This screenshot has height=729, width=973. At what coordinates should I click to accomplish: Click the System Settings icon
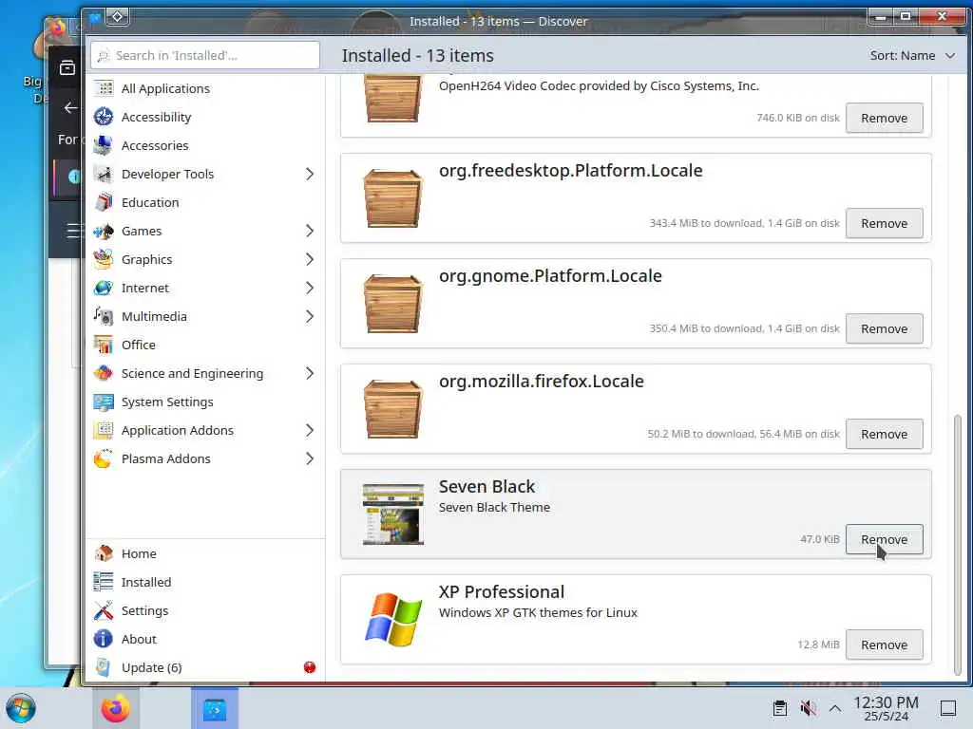[104, 402]
